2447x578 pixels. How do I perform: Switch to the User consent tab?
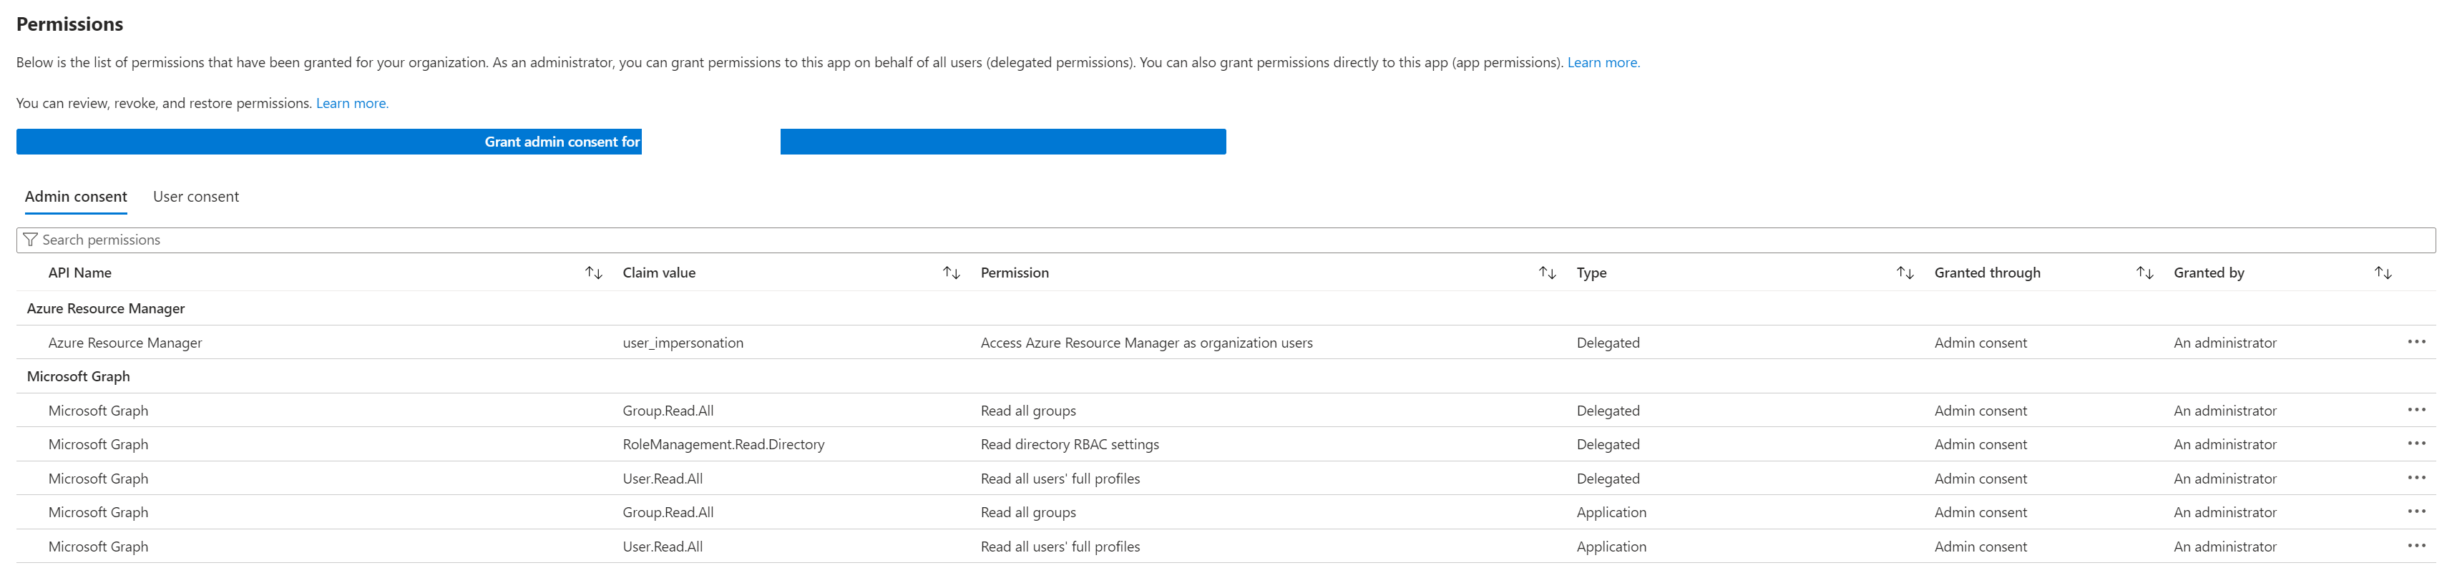point(195,197)
